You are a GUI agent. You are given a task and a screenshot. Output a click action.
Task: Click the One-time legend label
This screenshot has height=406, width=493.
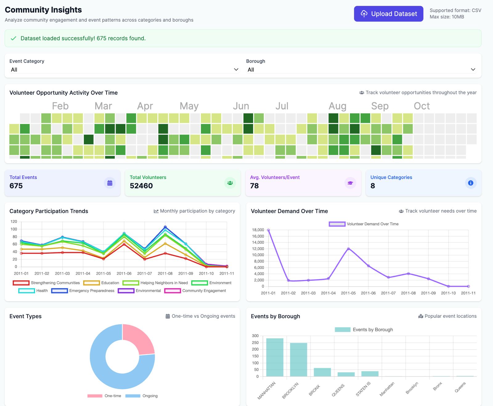(x=113, y=396)
